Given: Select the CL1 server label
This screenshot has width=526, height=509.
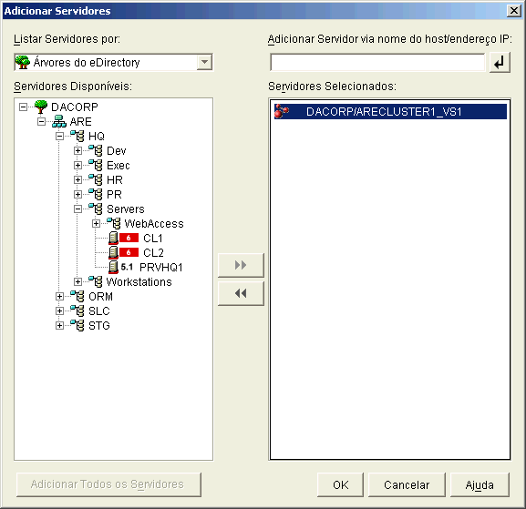Looking at the screenshot, I should click(152, 239).
